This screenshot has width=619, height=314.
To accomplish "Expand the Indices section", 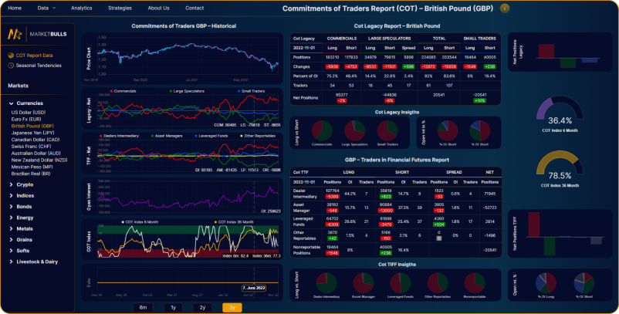I will (x=22, y=196).
